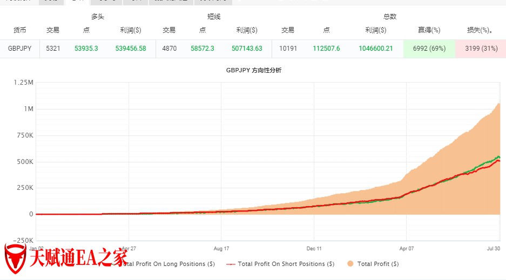Click the 6992 (69%) win cell
506x280 pixels.
point(429,49)
